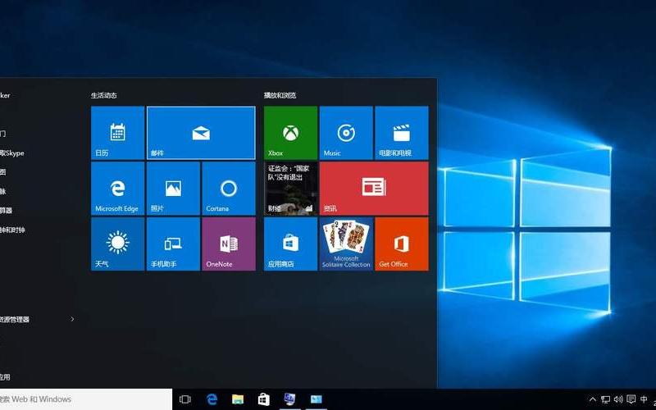The height and width of the screenshot is (410, 656).
Task: Open the 邮件 mail tile
Action: pyautogui.click(x=201, y=133)
